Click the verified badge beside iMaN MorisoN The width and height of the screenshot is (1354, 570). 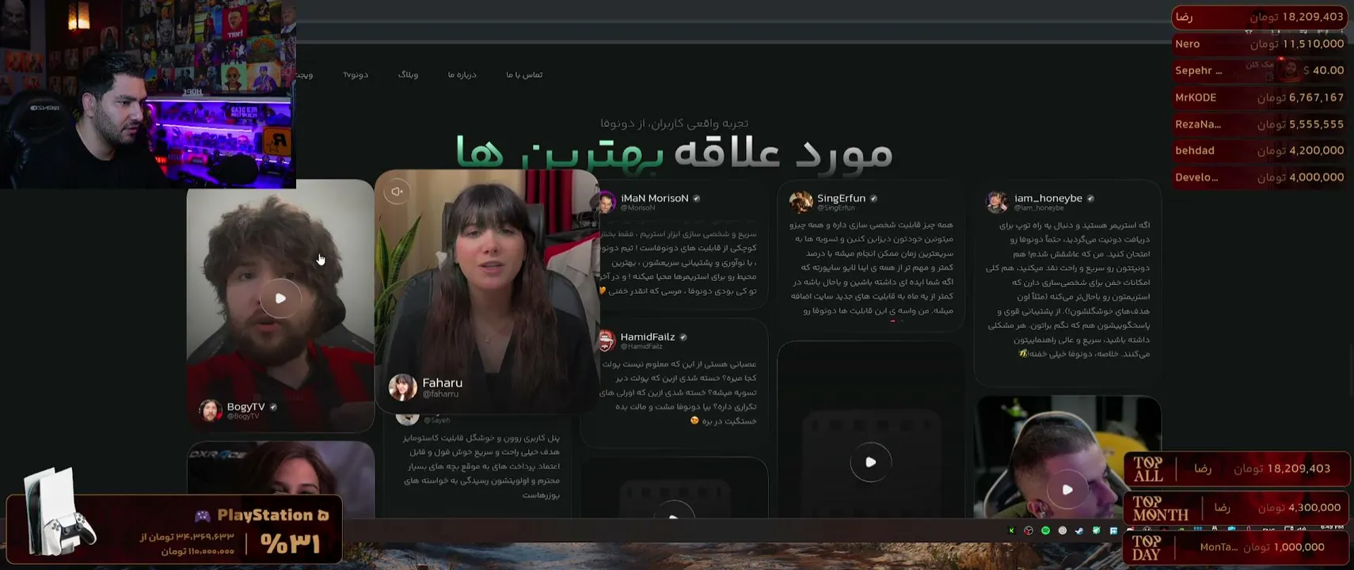point(697,199)
